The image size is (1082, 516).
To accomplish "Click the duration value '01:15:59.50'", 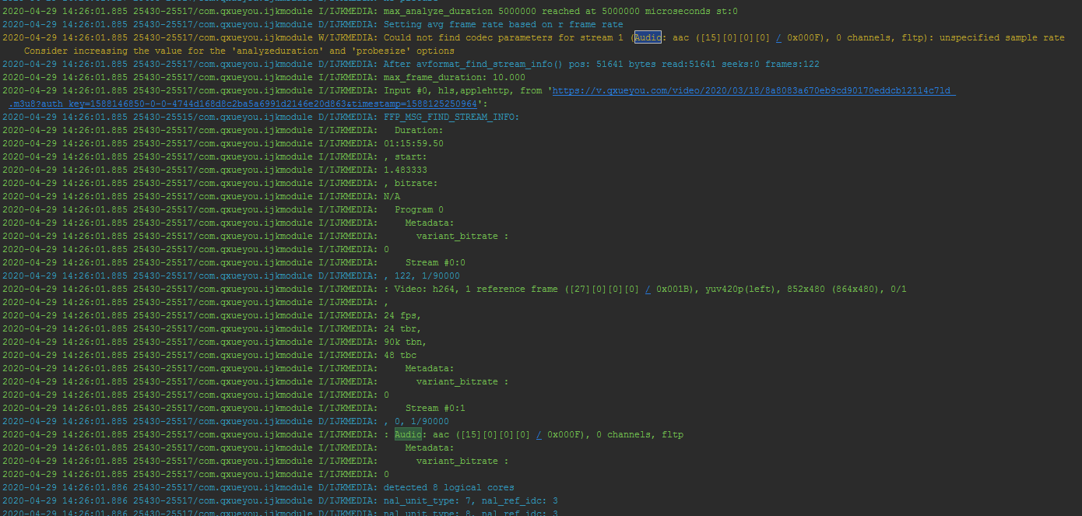I will coord(413,143).
